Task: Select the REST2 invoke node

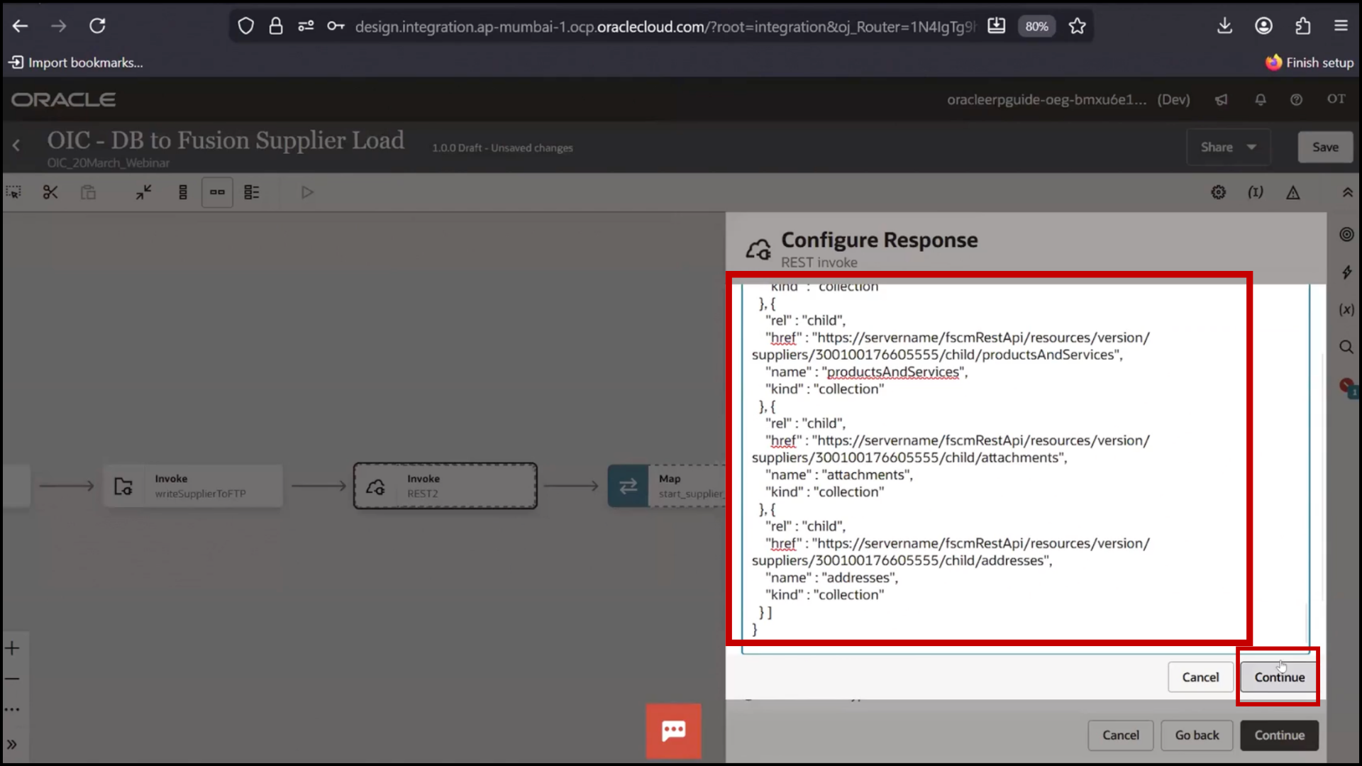Action: coord(445,486)
